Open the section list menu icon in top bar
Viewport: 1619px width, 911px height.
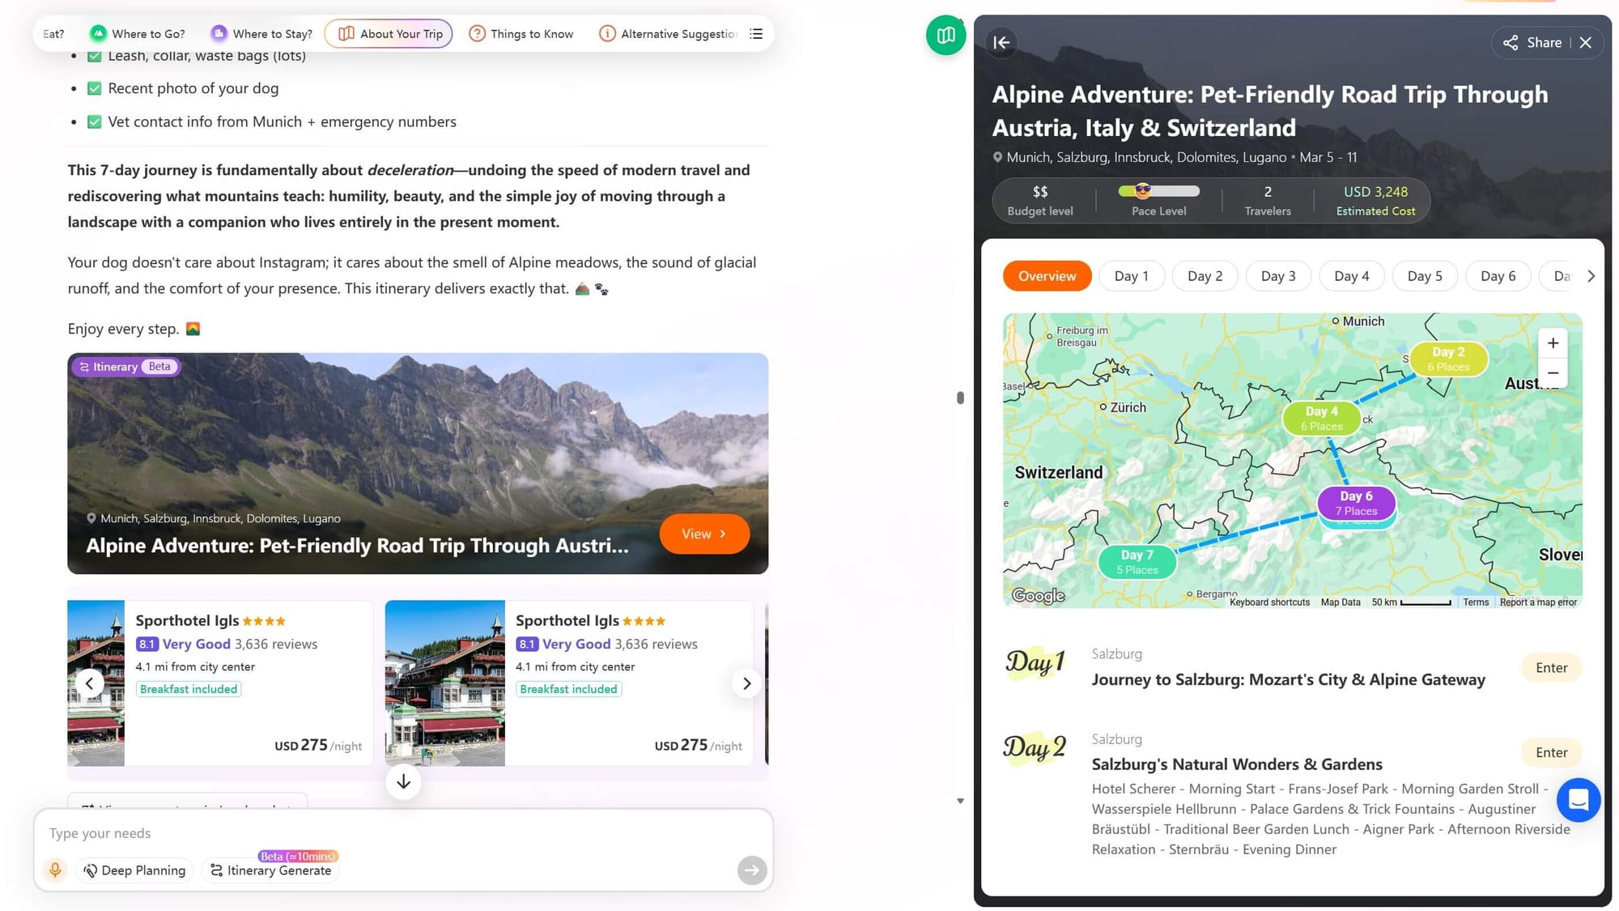pos(756,34)
